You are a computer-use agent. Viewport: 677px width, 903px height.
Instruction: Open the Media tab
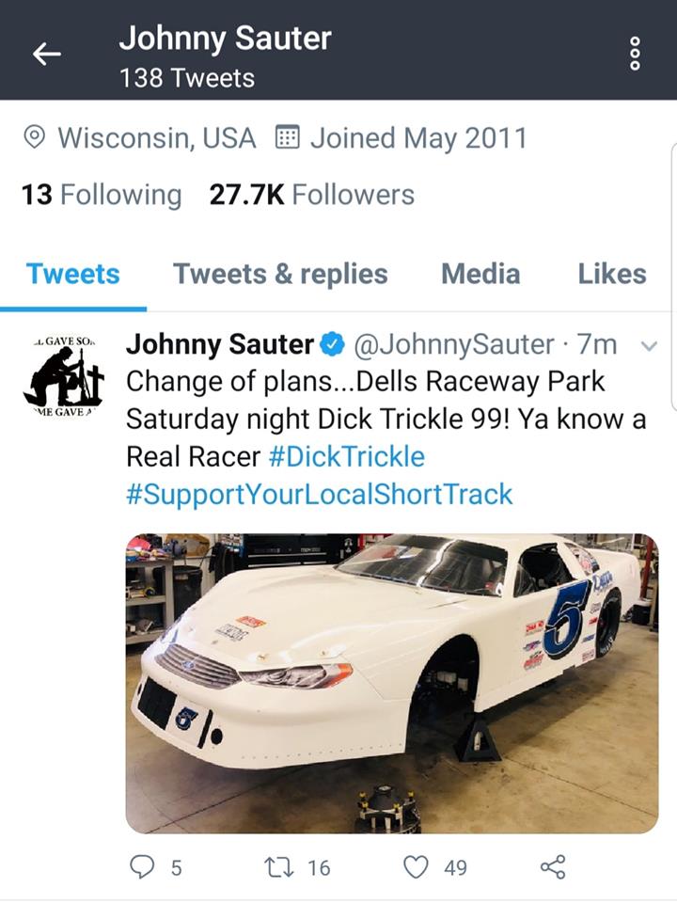pos(480,274)
